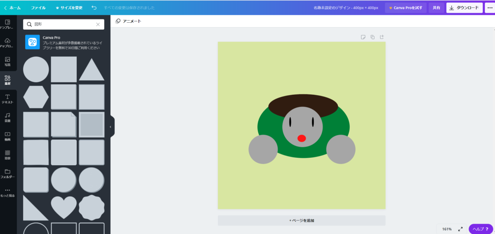Add new page icon above canvas
This screenshot has width=495, height=234.
pos(382,37)
